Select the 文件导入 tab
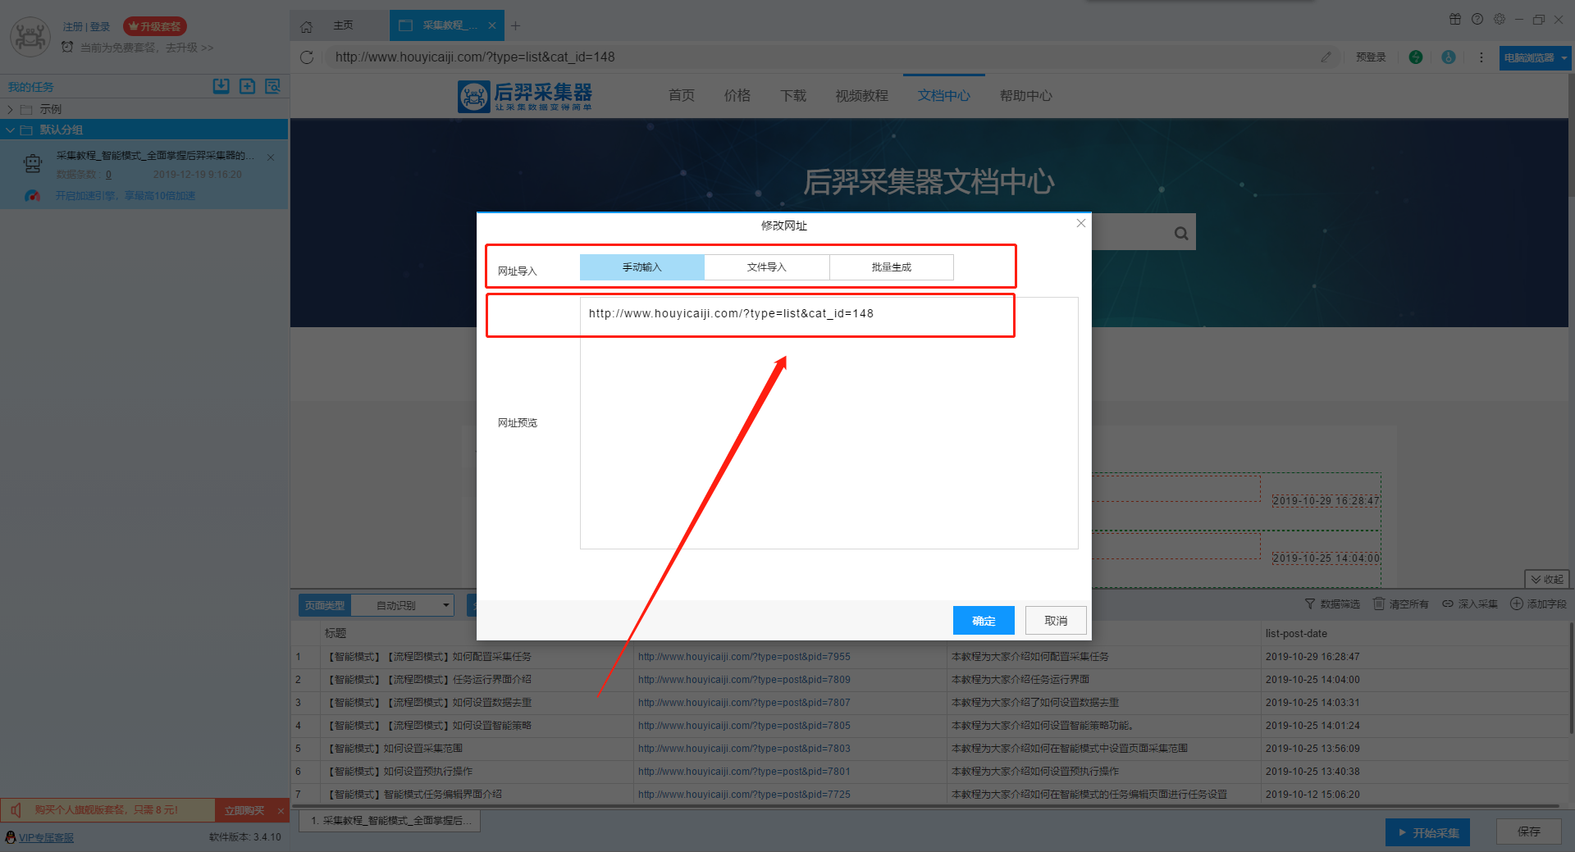This screenshot has width=1575, height=852. tap(766, 267)
